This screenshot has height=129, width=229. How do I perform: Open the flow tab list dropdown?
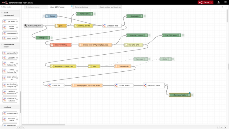pyautogui.click(x=226, y=7)
